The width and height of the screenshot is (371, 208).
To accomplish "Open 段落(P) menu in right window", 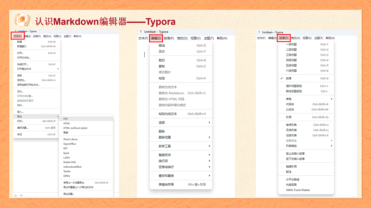I will click(284, 38).
